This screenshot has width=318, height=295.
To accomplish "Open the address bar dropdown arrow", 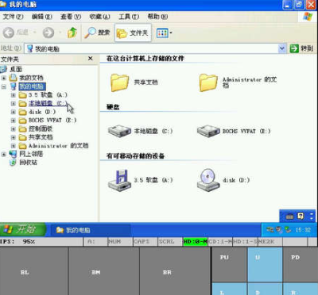I will pos(282,48).
